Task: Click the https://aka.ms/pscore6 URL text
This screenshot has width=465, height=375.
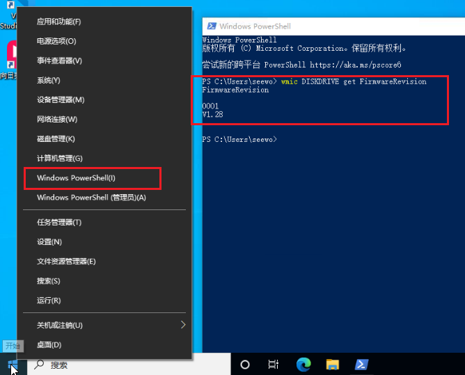Action: tap(356, 65)
